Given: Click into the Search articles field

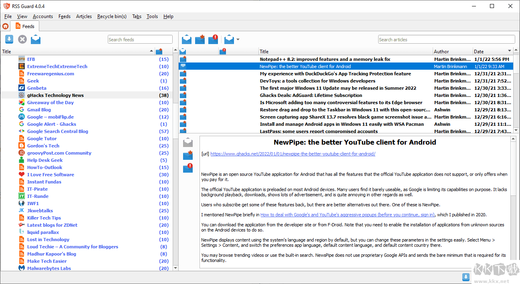Looking at the screenshot, I should tap(446, 40).
